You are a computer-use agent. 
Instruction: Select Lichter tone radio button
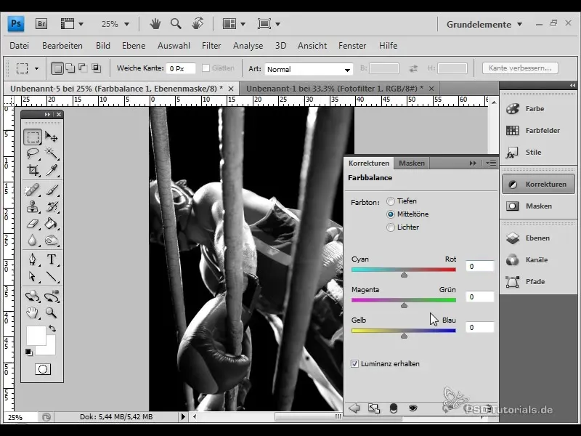point(391,227)
